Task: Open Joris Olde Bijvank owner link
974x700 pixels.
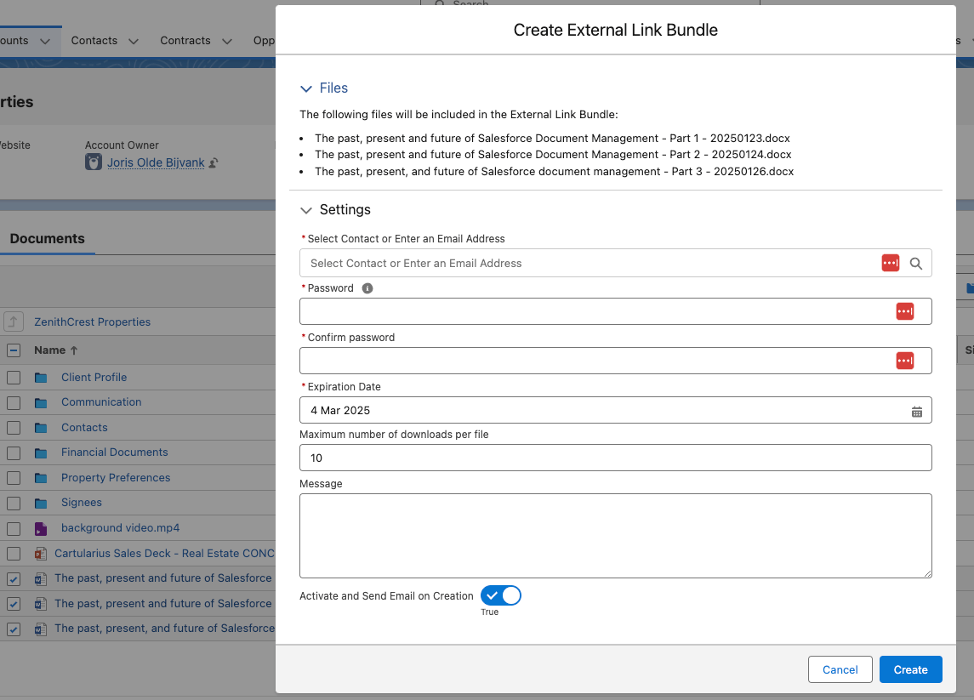Action: click(x=156, y=162)
